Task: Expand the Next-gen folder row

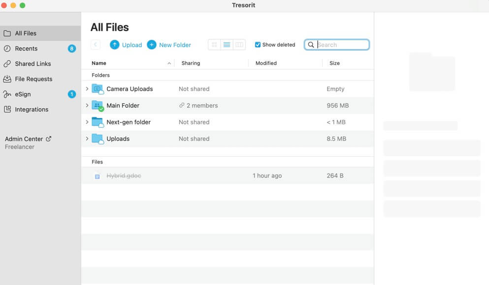Action: pyautogui.click(x=87, y=122)
